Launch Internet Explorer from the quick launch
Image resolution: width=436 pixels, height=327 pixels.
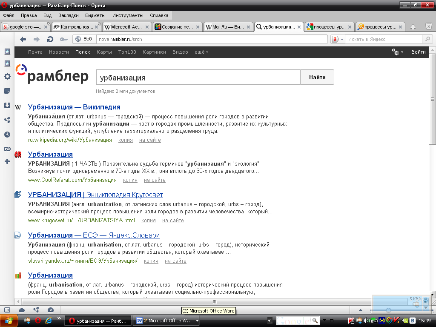pos(49,321)
